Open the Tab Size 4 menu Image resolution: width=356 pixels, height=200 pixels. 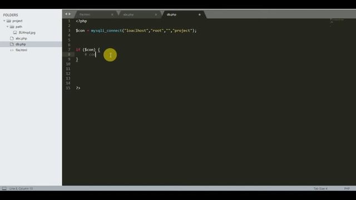(x=320, y=188)
